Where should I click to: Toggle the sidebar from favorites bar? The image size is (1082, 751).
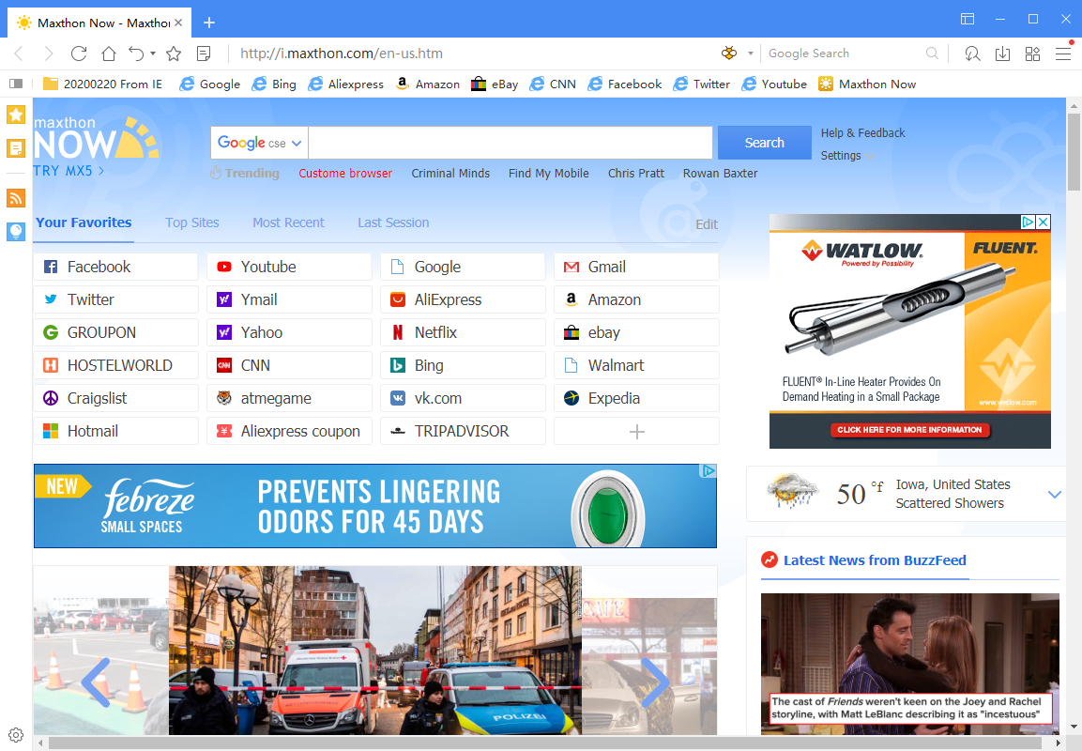16,84
